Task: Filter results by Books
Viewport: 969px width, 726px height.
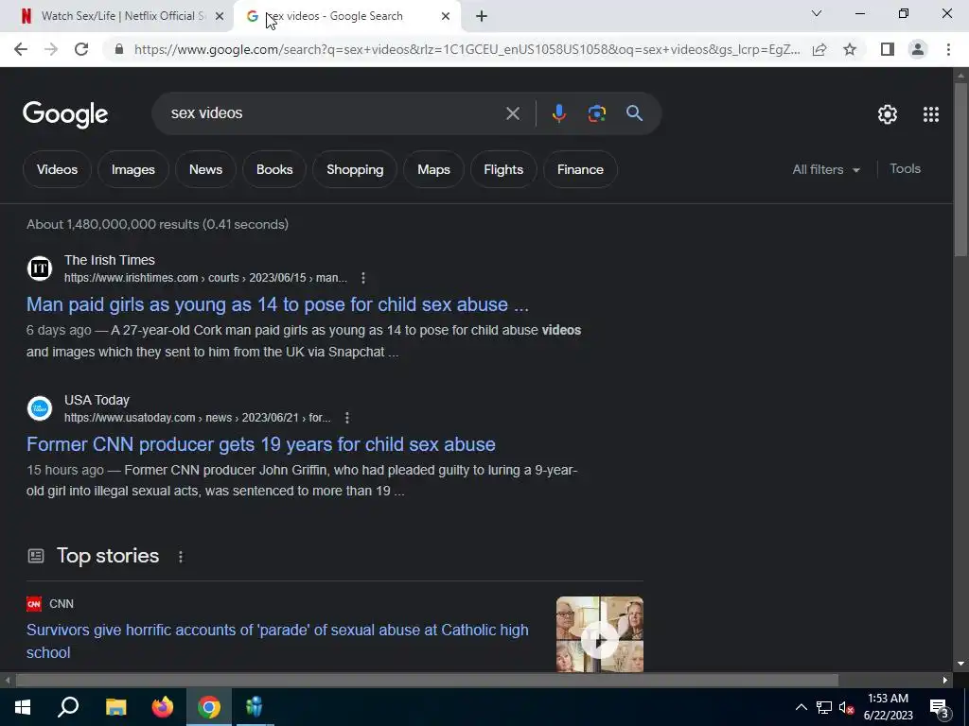Action: pyautogui.click(x=274, y=169)
